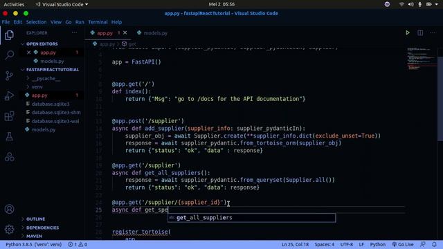Open database.sqlite3-shm file

click(56, 112)
